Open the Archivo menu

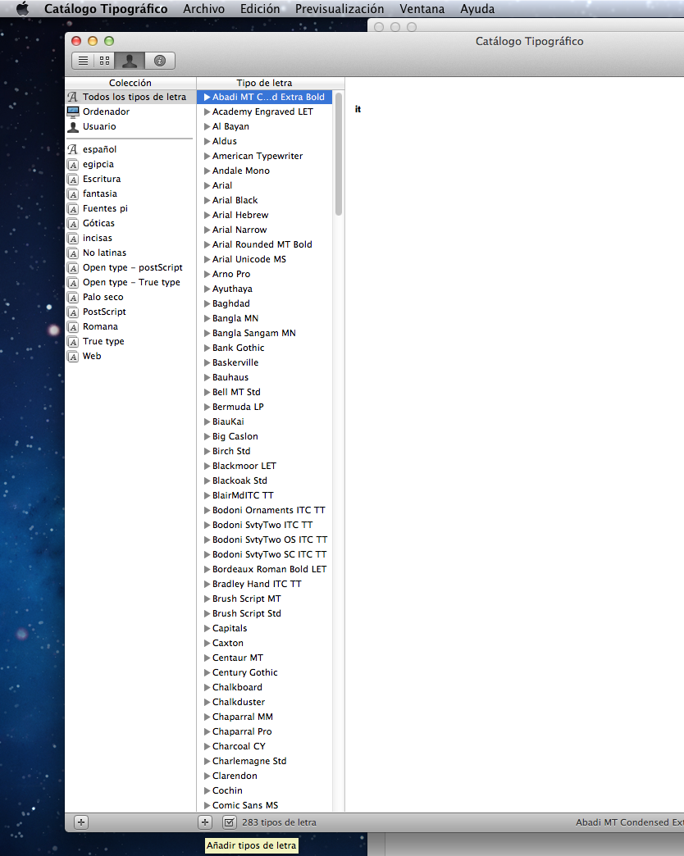203,9
